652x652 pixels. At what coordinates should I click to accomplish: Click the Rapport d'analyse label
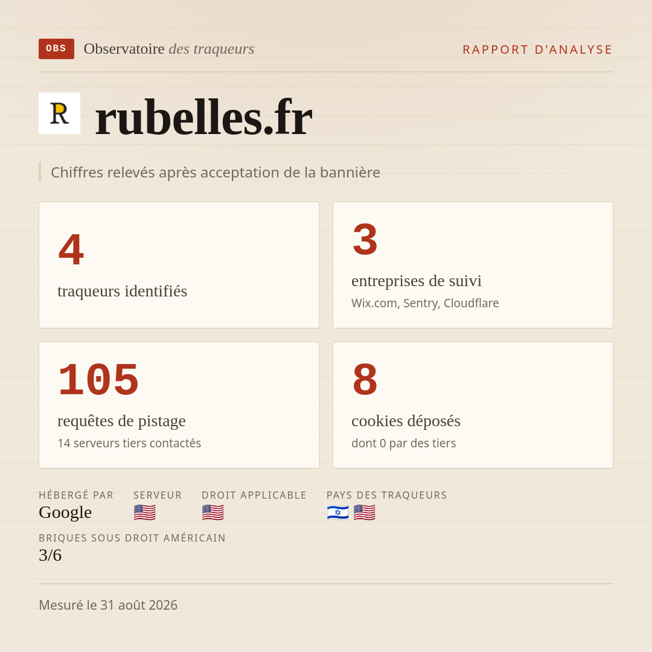pos(538,50)
